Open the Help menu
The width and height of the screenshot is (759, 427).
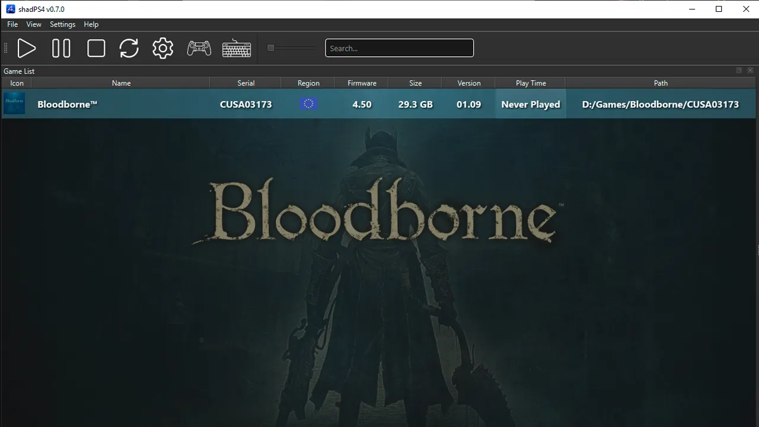click(91, 24)
